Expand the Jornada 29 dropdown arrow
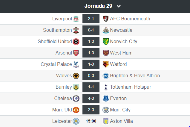Image resolution: width=190 pixels, height=127 pixels. (119, 6)
